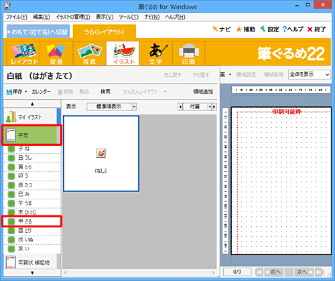Click the 領域追加 button
Image resolution: width=335 pixels, height=281 pixels.
[203, 92]
